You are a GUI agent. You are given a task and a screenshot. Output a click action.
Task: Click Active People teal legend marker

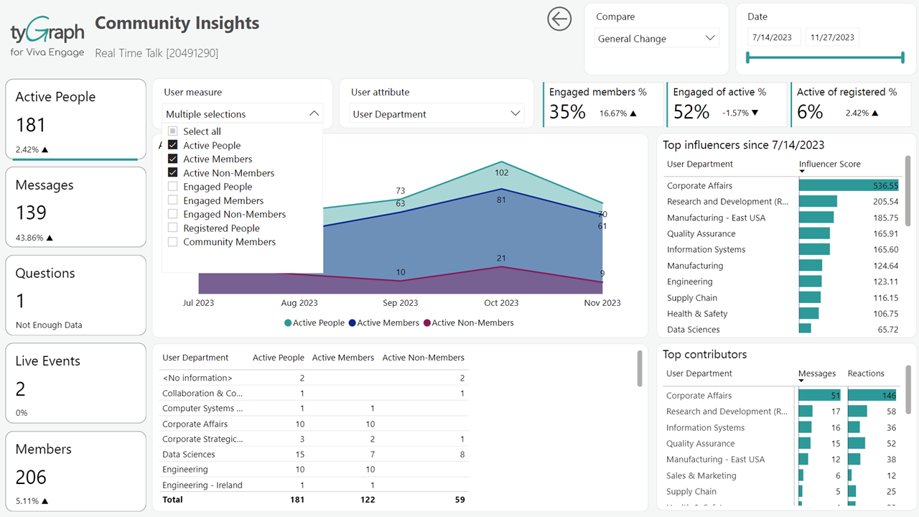(x=288, y=323)
